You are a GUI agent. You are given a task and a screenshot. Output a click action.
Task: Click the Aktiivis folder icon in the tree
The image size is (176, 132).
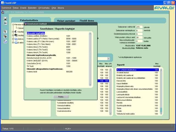[16, 39]
